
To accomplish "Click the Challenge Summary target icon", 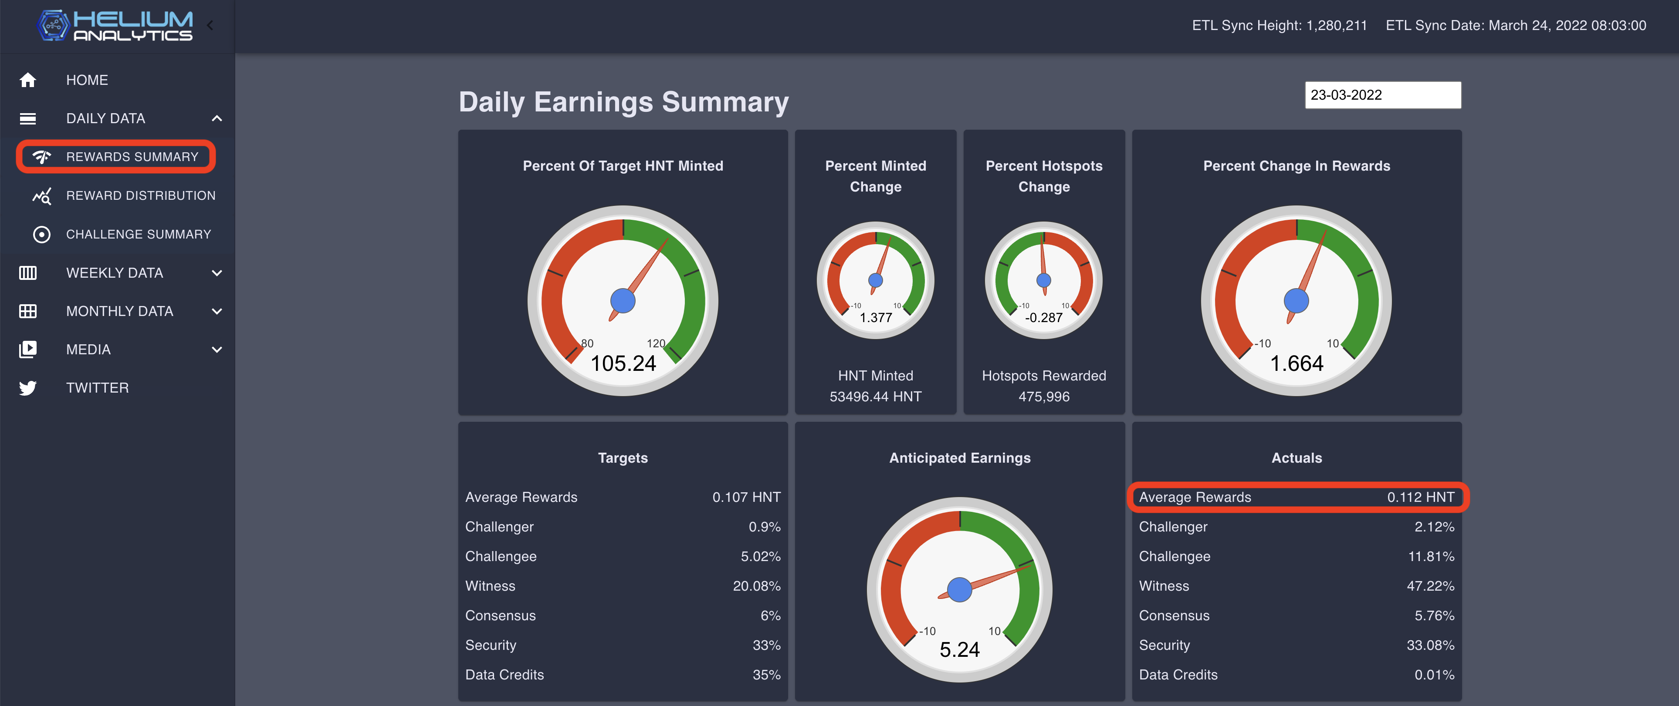I will point(42,235).
